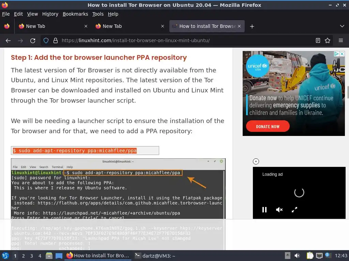
Task: Toggle reader view icon
Action: pos(318,40)
